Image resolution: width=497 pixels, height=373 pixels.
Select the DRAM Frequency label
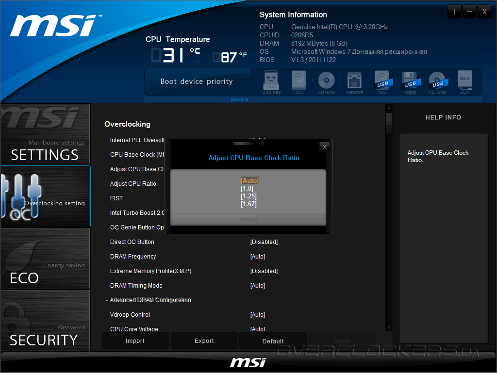click(x=133, y=257)
